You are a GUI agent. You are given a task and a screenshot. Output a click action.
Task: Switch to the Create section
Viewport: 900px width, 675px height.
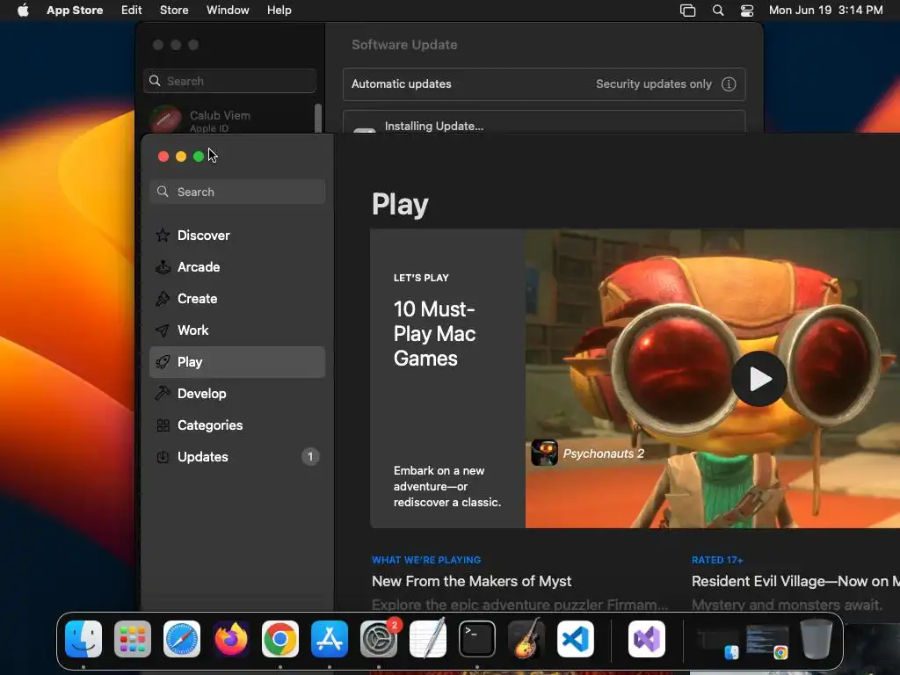click(237, 299)
